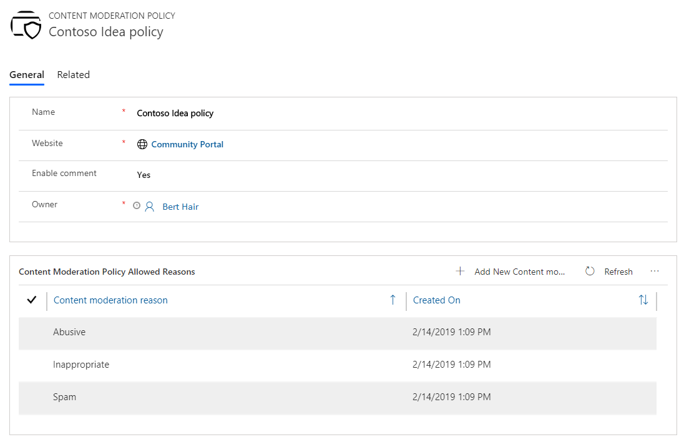Viewport: 684px width, 442px height.
Task: Click the Enable comment field label
Action: [x=64, y=173]
